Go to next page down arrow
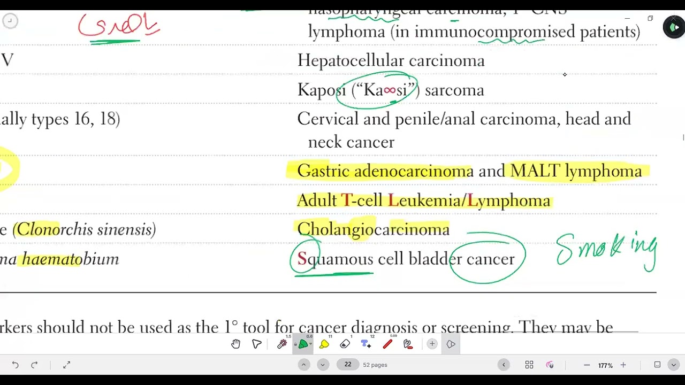 click(323, 365)
